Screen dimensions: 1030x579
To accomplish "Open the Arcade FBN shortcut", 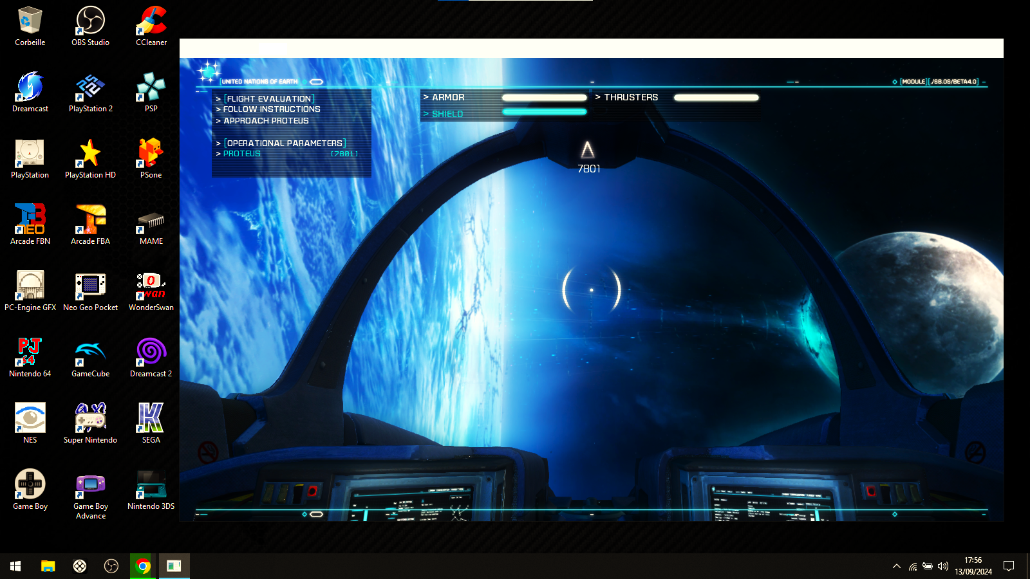I will [30, 225].
